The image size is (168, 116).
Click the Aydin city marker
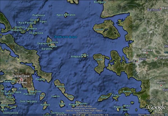163,86
